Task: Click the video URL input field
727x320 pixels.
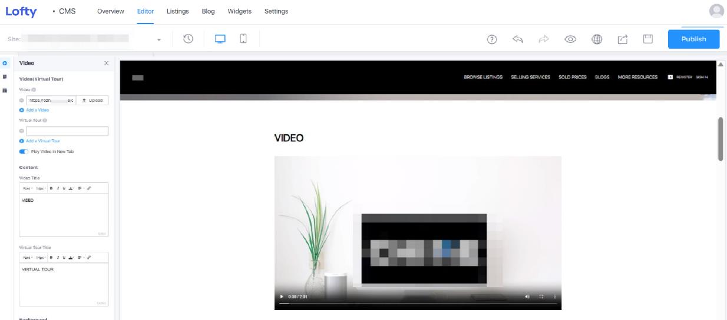Action: [x=51, y=100]
